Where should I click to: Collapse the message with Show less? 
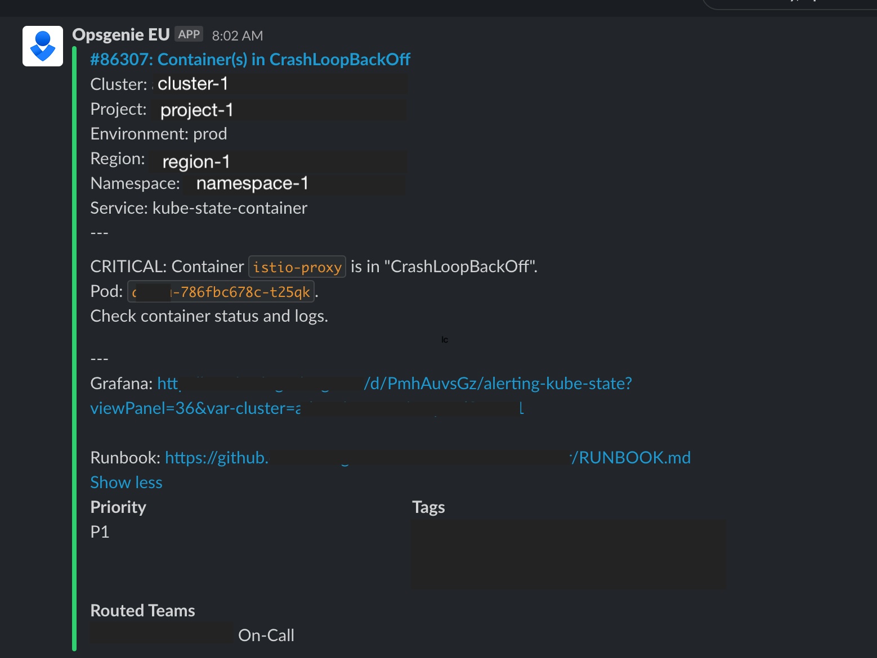coord(126,483)
